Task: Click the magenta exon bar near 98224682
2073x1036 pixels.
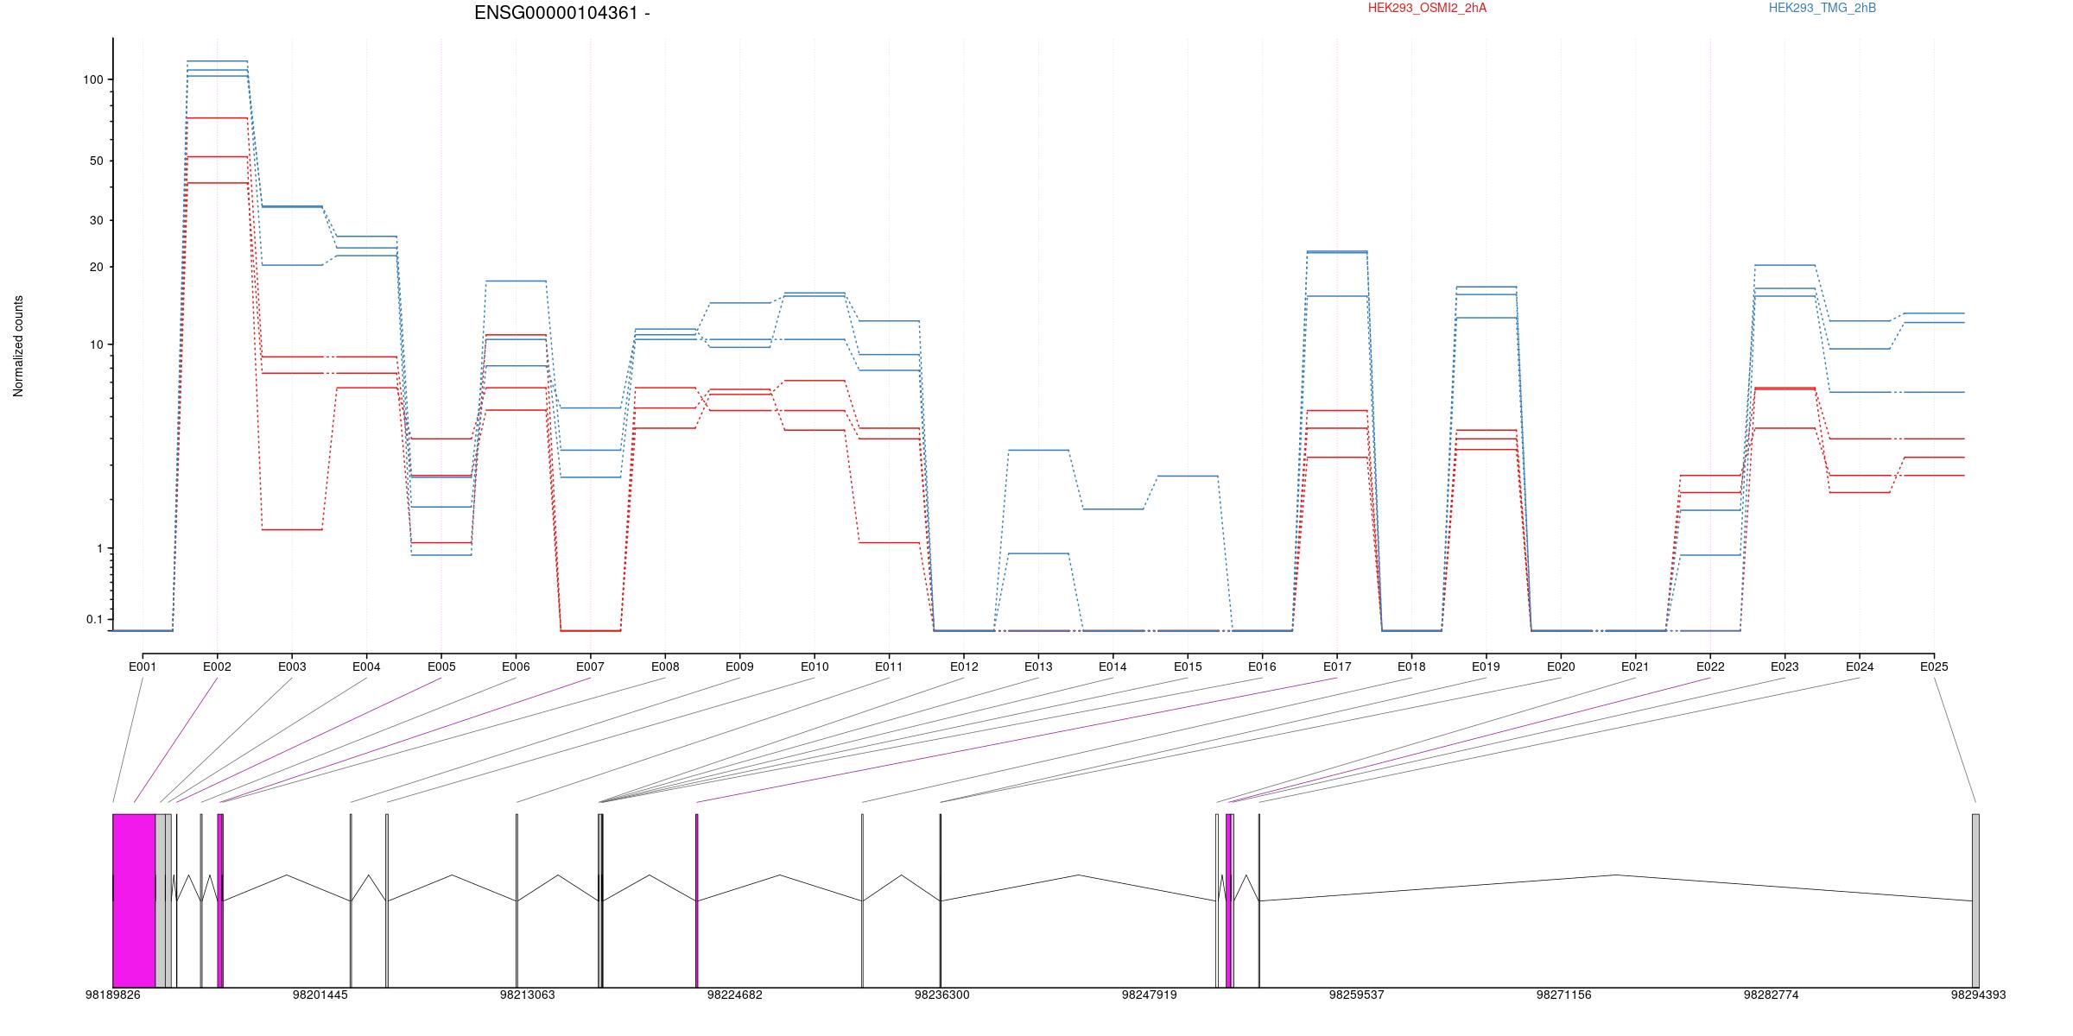Action: pos(697,900)
